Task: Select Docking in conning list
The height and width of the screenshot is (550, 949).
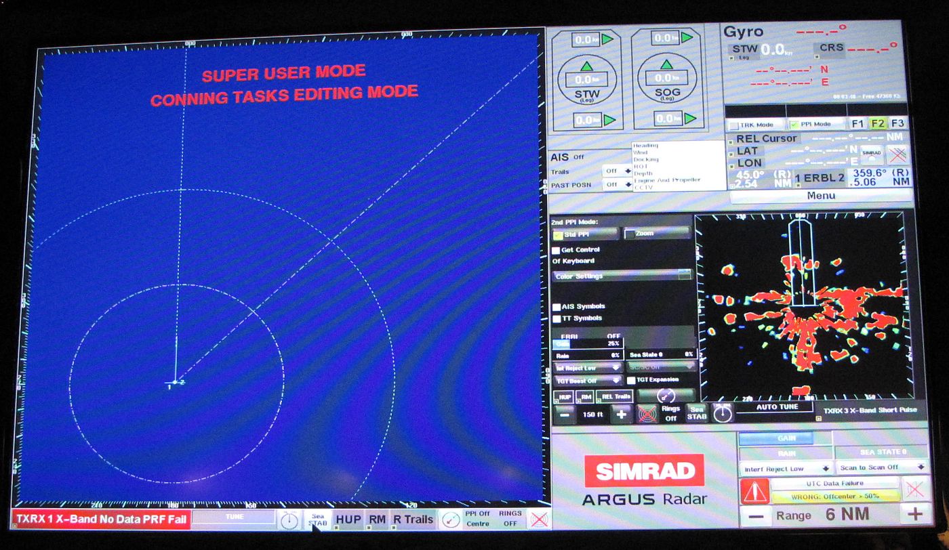Action: coord(645,159)
